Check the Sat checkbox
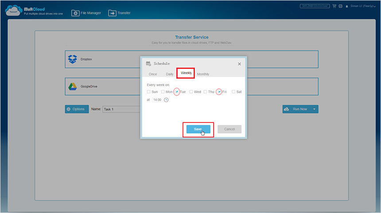The width and height of the screenshot is (381, 213). coord(233,91)
